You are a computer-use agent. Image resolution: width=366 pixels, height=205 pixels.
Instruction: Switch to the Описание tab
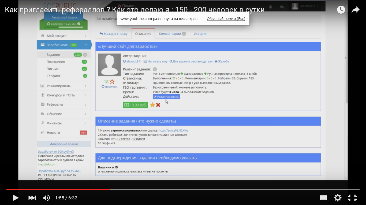pos(143,34)
